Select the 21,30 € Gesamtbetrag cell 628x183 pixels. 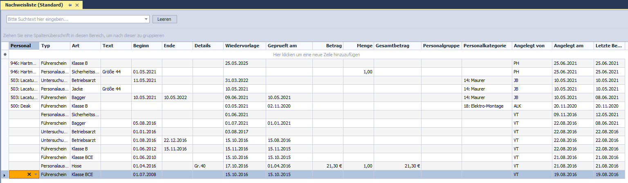[x=397, y=166]
